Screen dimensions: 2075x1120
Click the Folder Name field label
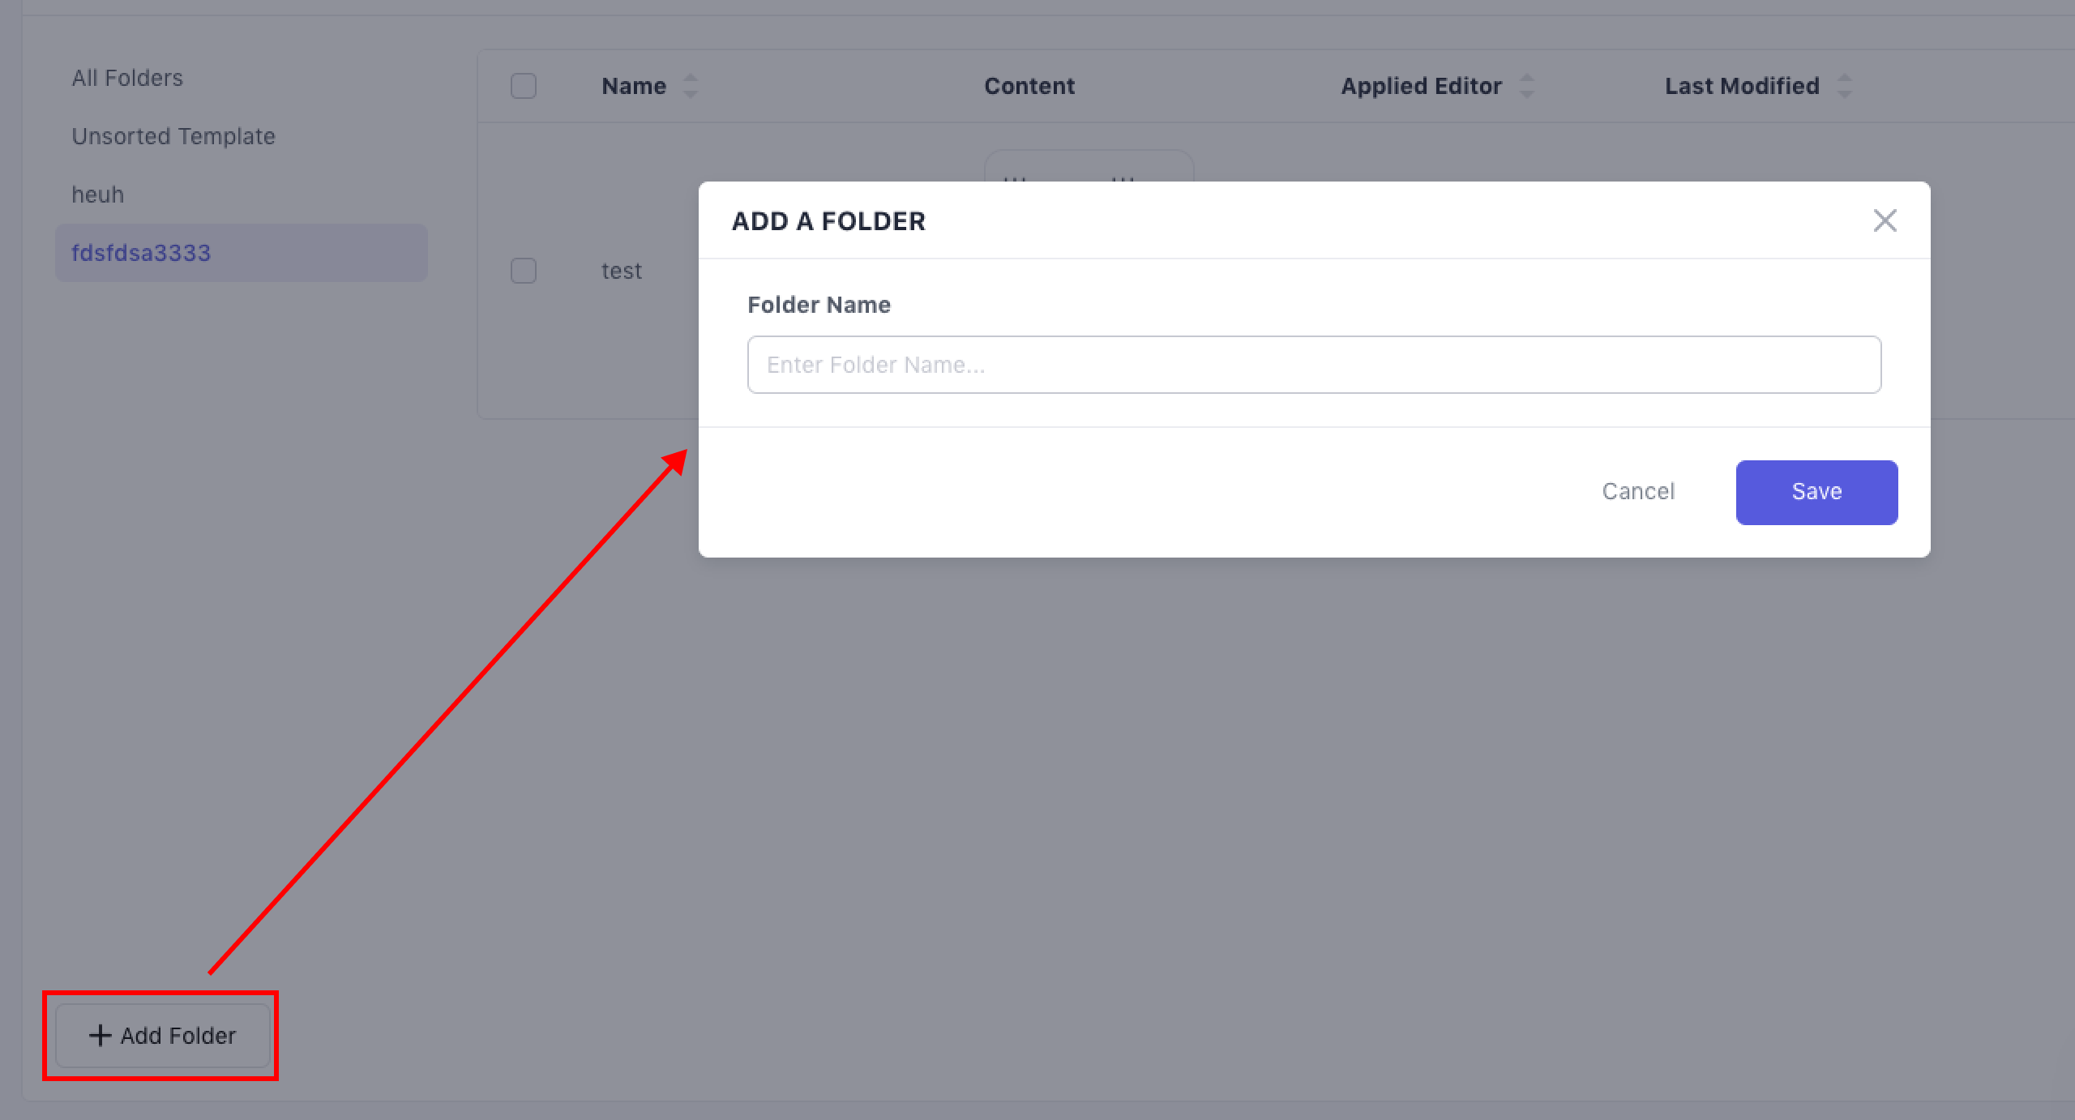[819, 305]
